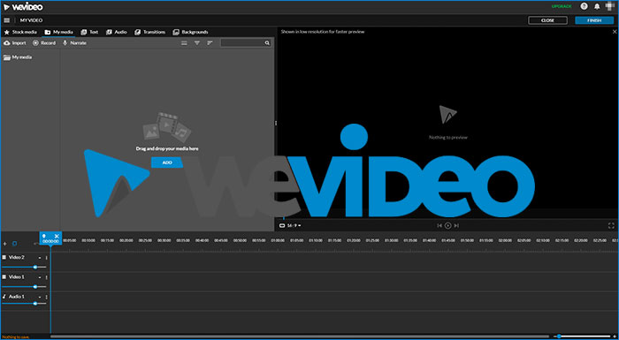The image size is (619, 340).
Task: Click the MY VIDEO project title
Action: (x=31, y=20)
